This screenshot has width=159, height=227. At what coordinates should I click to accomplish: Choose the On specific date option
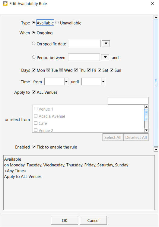pos(33,43)
